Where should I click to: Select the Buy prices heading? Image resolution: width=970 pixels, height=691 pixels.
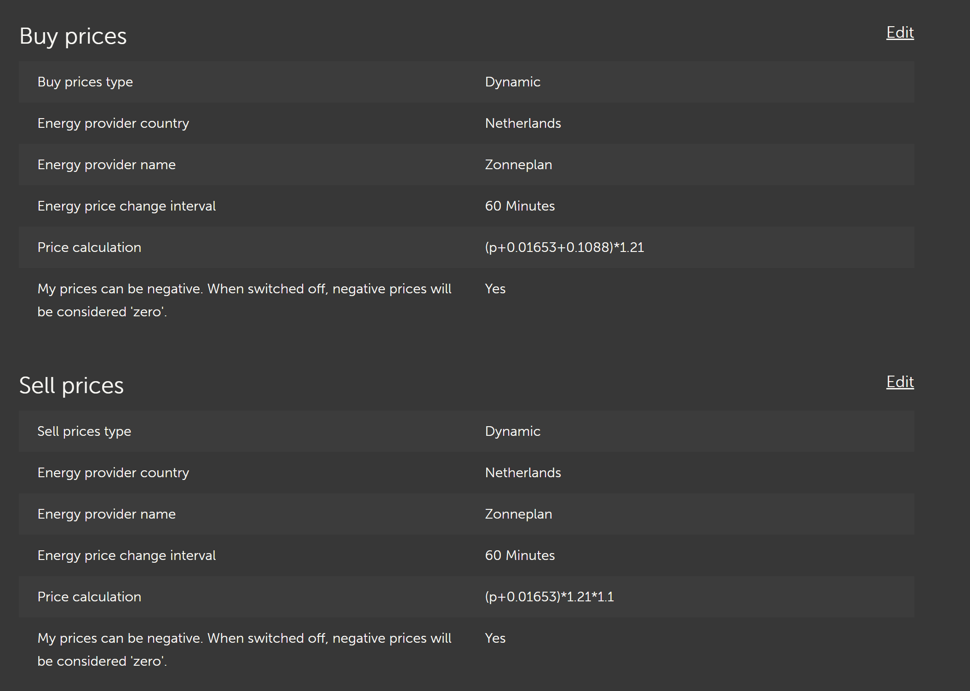pyautogui.click(x=73, y=36)
